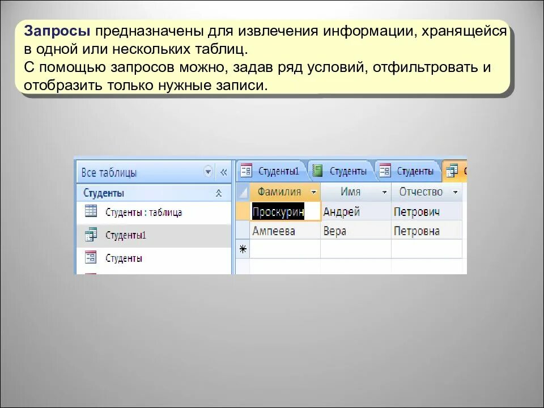Click the empty Отчество cell in new record row
The image size is (544, 408).
coord(427,249)
